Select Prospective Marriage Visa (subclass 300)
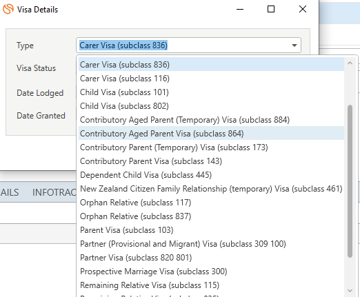 211,272
